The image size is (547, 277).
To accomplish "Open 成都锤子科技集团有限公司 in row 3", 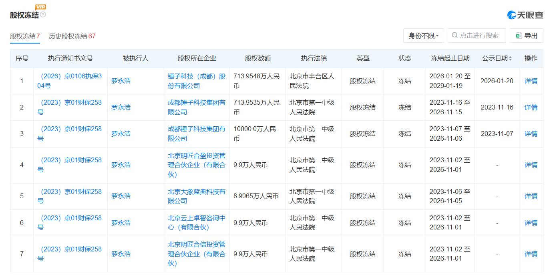I will 196,134.
